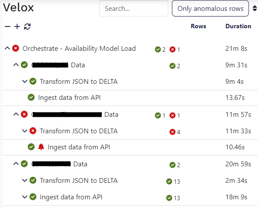Viewport: 258px width, 208px height.
Task: Click success icon of 9m 31s Data row
Action: 24,65
